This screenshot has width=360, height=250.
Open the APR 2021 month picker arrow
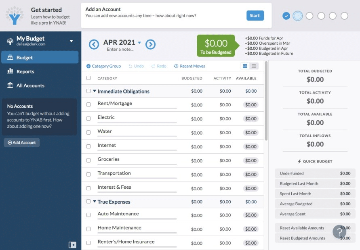click(139, 43)
